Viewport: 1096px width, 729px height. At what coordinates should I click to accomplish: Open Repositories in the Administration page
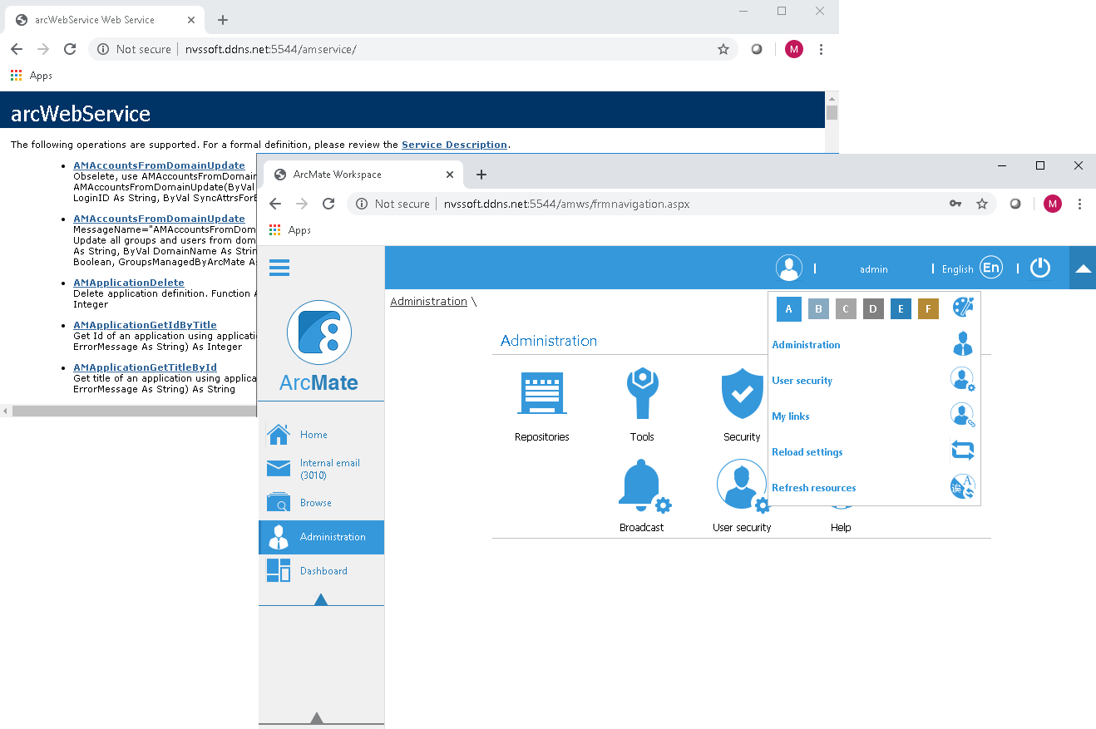pyautogui.click(x=541, y=392)
